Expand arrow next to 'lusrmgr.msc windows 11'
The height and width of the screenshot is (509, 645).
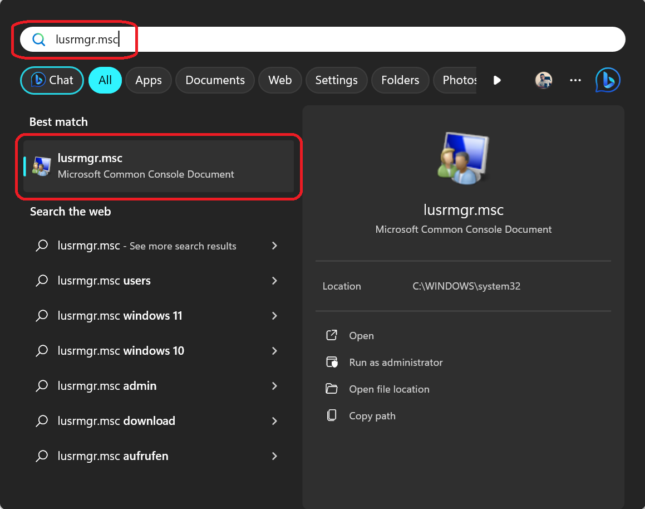pyautogui.click(x=274, y=316)
